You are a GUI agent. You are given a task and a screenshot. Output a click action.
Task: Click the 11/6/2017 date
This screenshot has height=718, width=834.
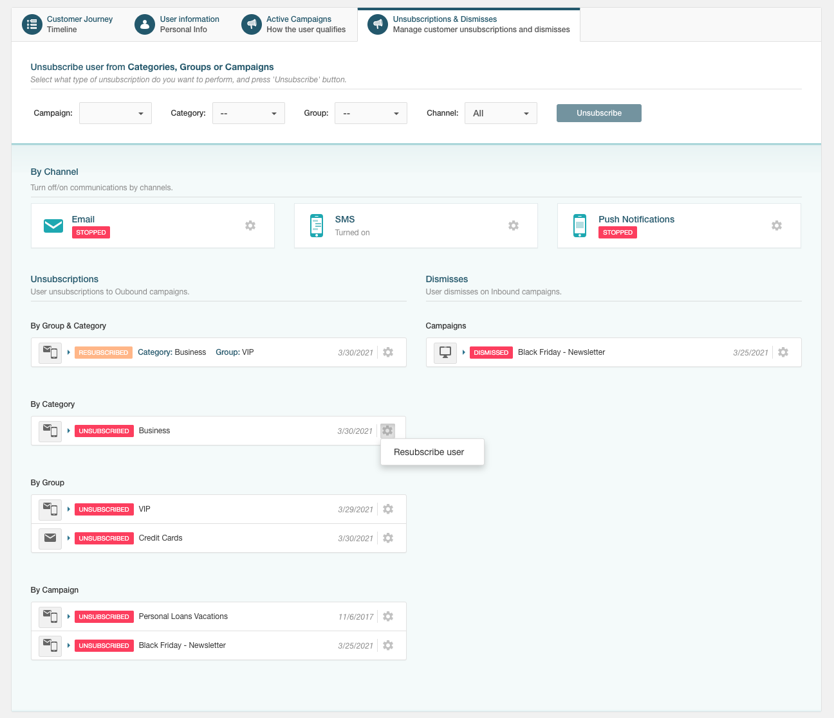(x=356, y=617)
